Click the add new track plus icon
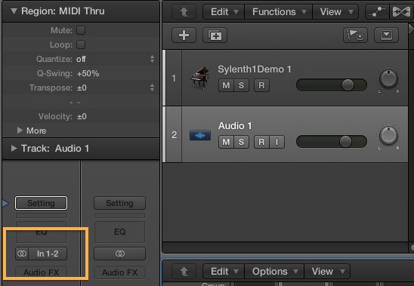Viewport: 414px width, 286px height. click(184, 35)
